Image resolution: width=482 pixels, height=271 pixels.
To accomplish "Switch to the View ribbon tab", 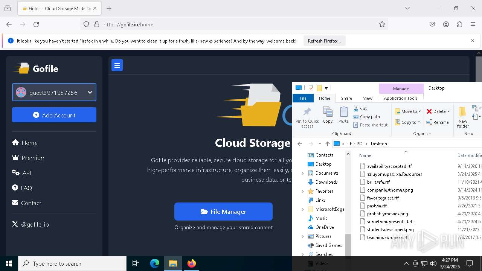I will (368, 98).
